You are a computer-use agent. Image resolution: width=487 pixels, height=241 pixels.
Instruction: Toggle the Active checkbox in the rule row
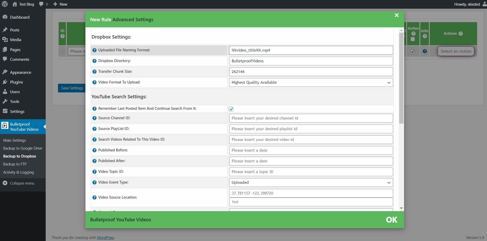(413, 52)
